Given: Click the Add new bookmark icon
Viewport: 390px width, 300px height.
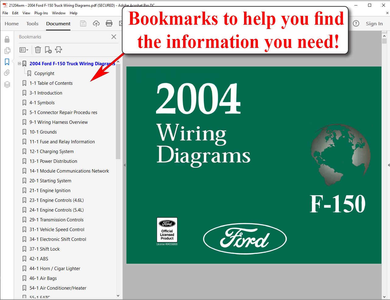Looking at the screenshot, I should point(48,50).
